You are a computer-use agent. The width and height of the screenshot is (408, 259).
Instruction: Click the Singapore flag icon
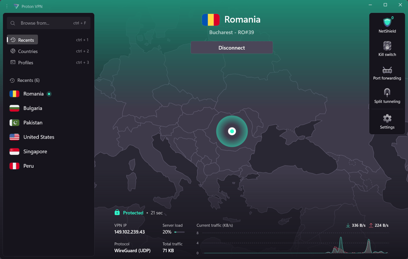coord(14,151)
